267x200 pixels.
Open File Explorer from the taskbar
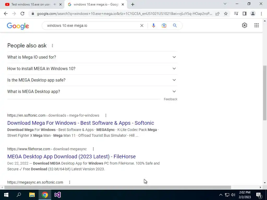[32, 195]
